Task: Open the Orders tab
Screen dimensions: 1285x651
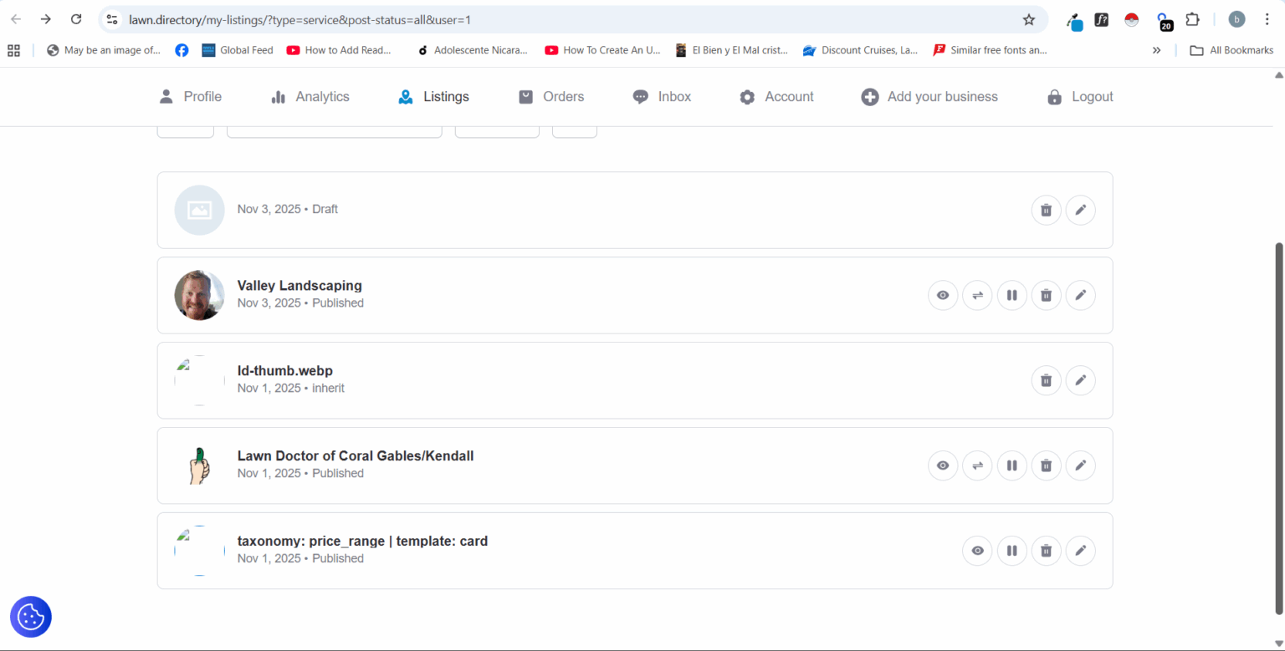Action: click(551, 97)
